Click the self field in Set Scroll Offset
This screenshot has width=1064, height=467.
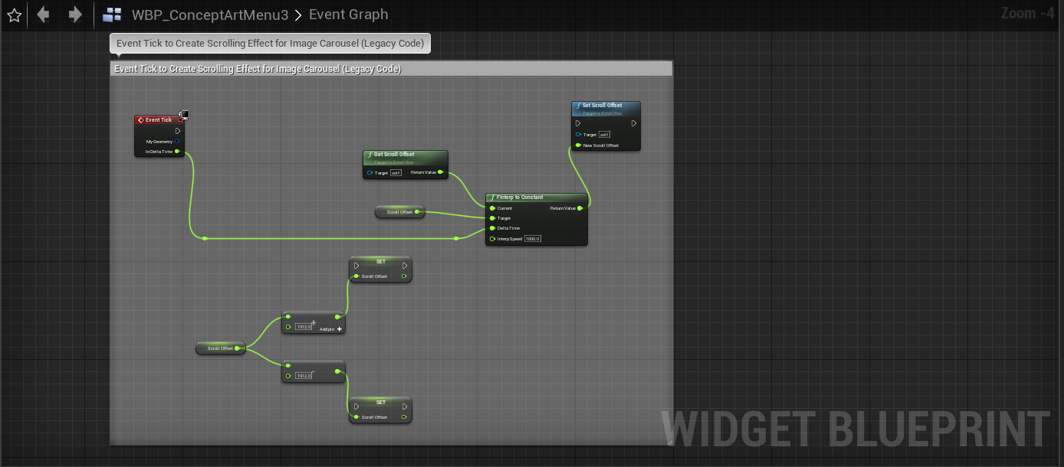(x=604, y=135)
